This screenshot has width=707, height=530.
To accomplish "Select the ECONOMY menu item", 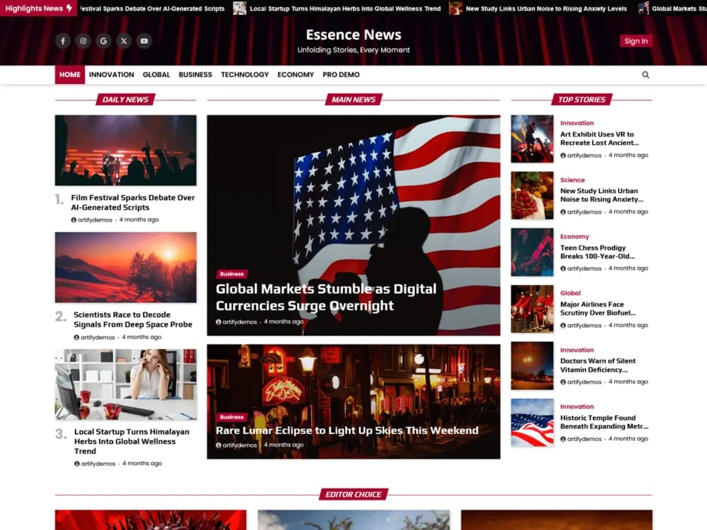I will 295,74.
